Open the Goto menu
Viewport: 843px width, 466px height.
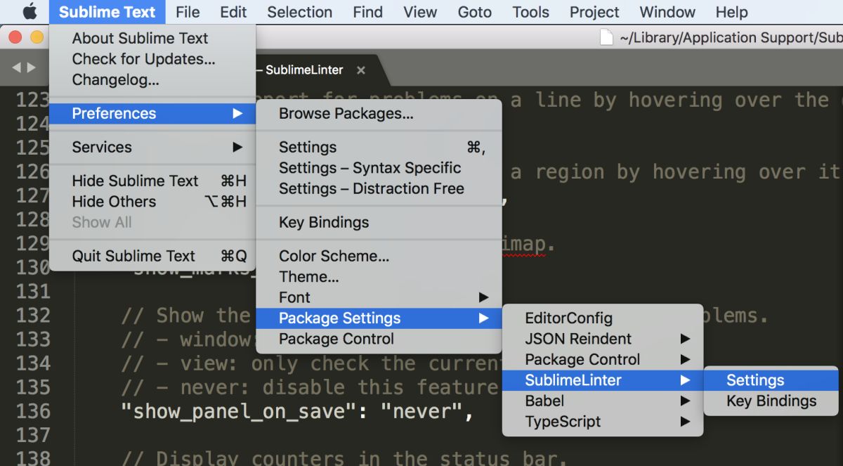coord(475,12)
